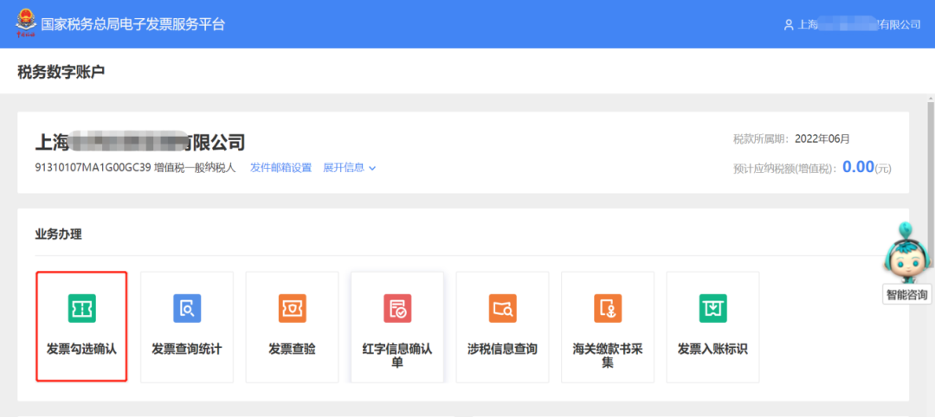Image resolution: width=935 pixels, height=417 pixels.
Task: Click the company name in top-right header
Action: (x=859, y=25)
